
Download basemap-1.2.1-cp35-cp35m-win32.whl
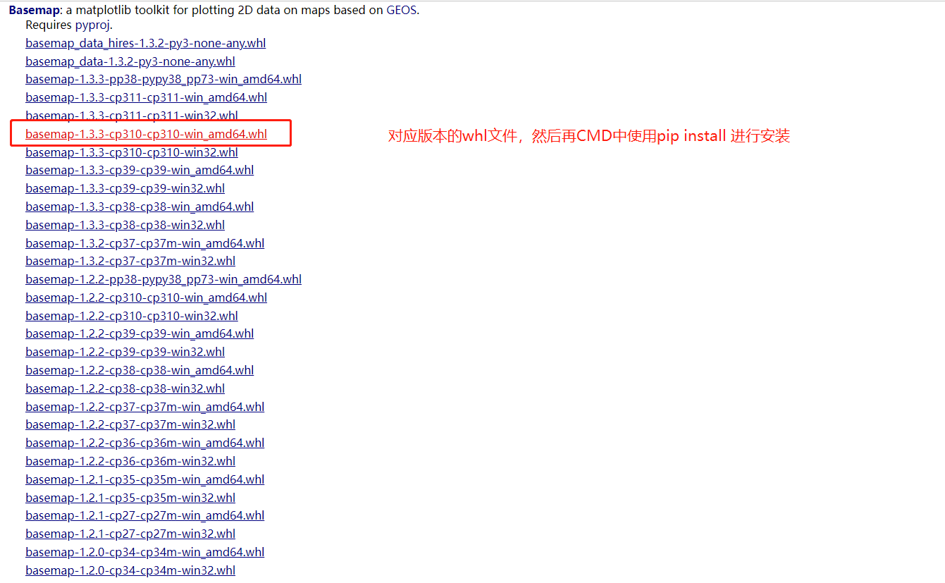tap(130, 498)
